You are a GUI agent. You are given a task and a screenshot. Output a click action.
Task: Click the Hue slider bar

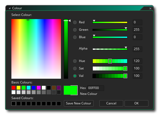(x=110, y=61)
